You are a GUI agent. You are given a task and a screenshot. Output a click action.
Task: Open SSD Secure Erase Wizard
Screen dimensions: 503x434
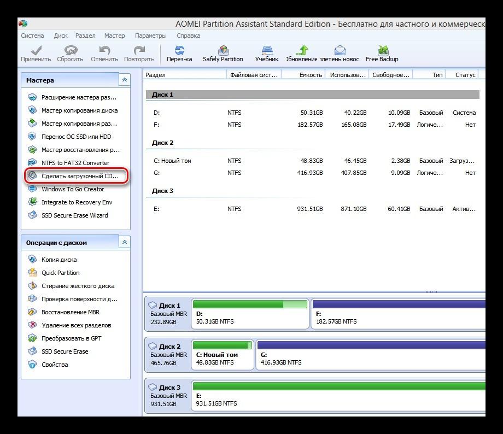68,215
